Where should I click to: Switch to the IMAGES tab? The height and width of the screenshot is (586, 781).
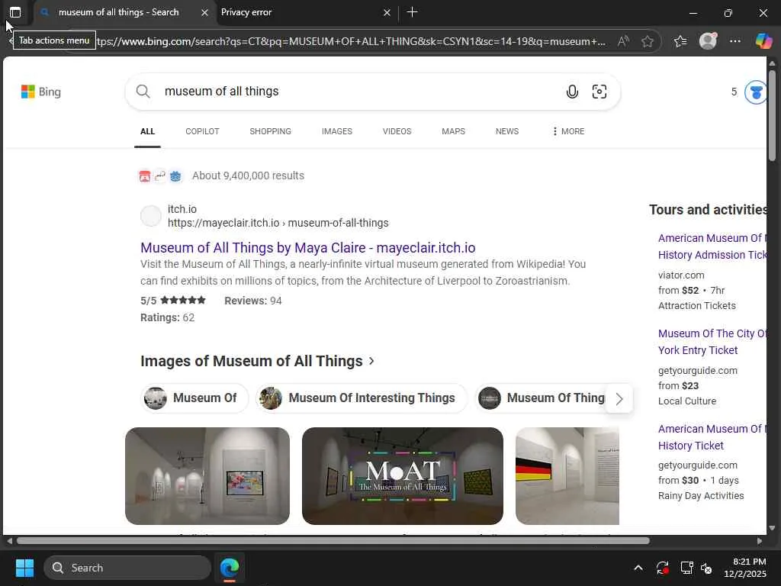[x=336, y=131]
